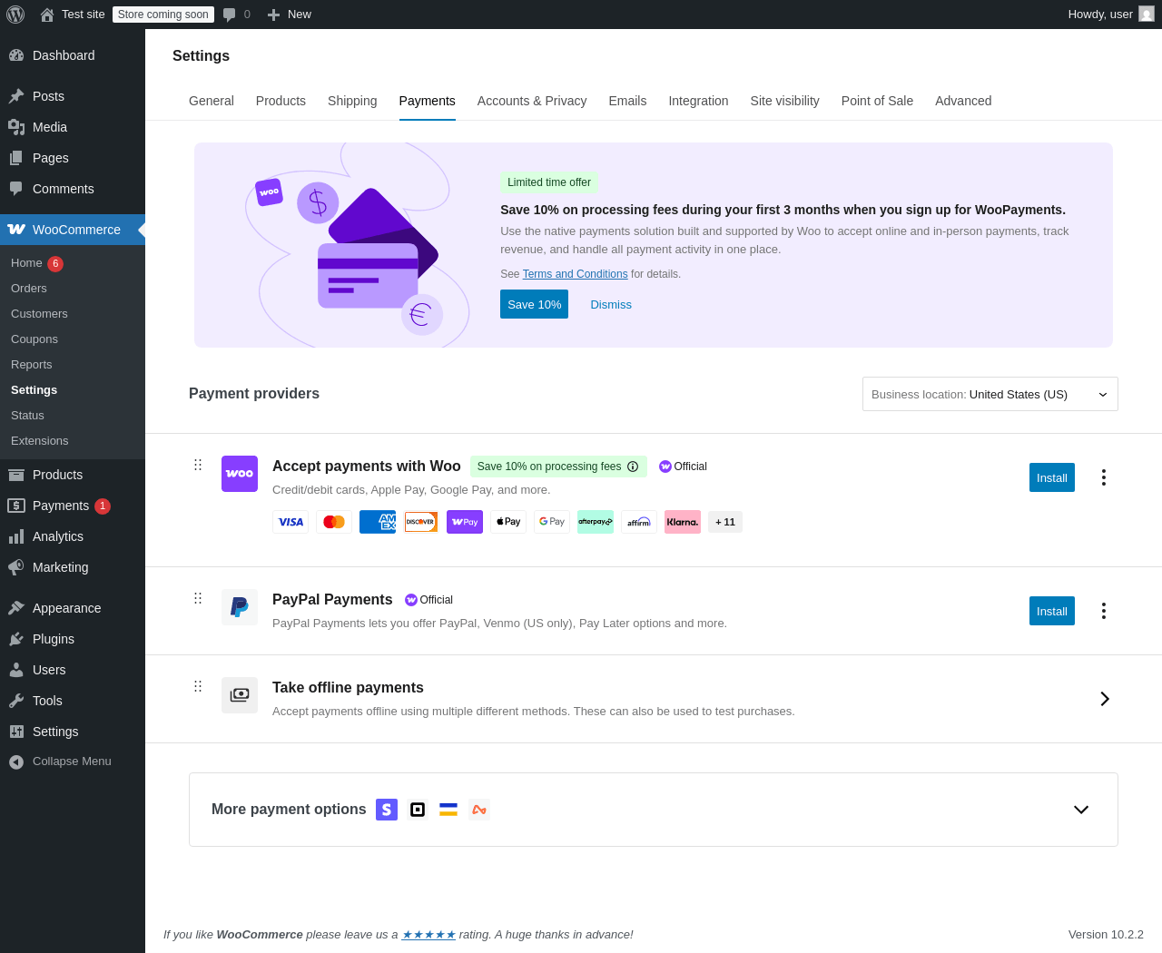Click the Woo purple logo icon of WooPayments

(240, 474)
